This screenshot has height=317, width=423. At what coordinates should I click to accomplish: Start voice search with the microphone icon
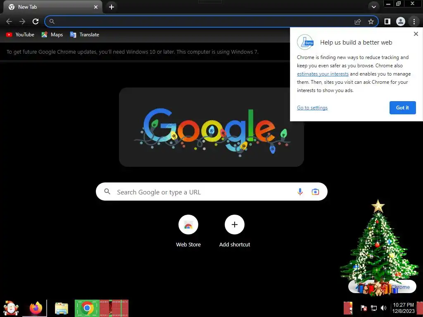tap(300, 192)
